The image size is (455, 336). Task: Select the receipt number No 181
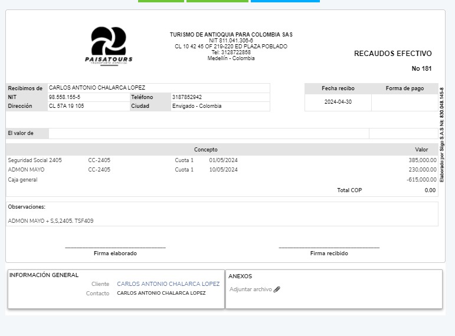[421, 68]
